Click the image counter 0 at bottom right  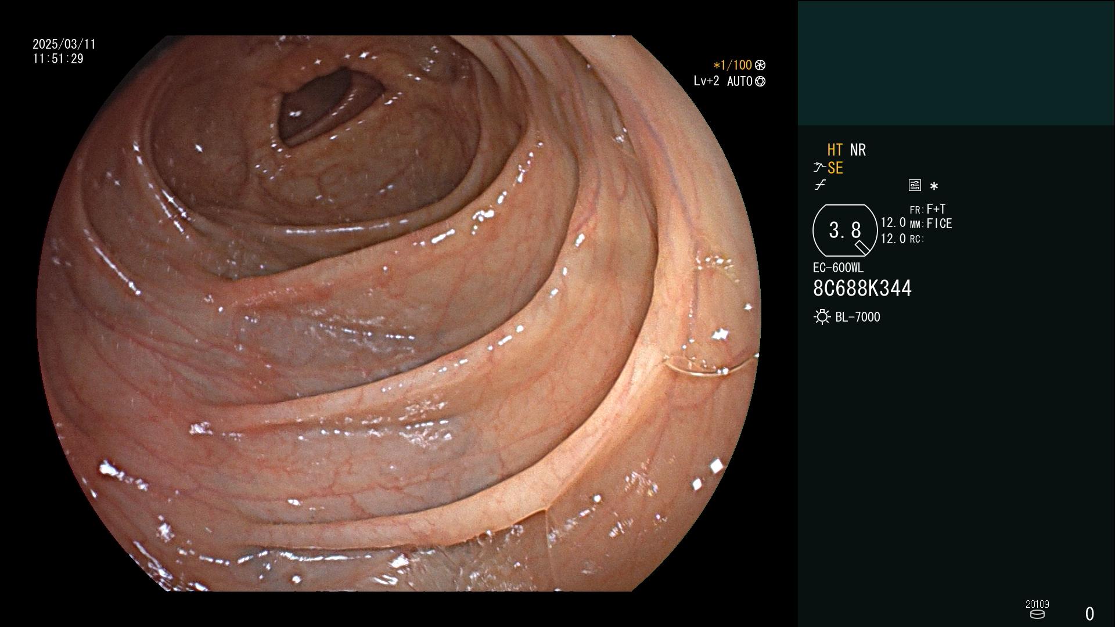(1089, 614)
